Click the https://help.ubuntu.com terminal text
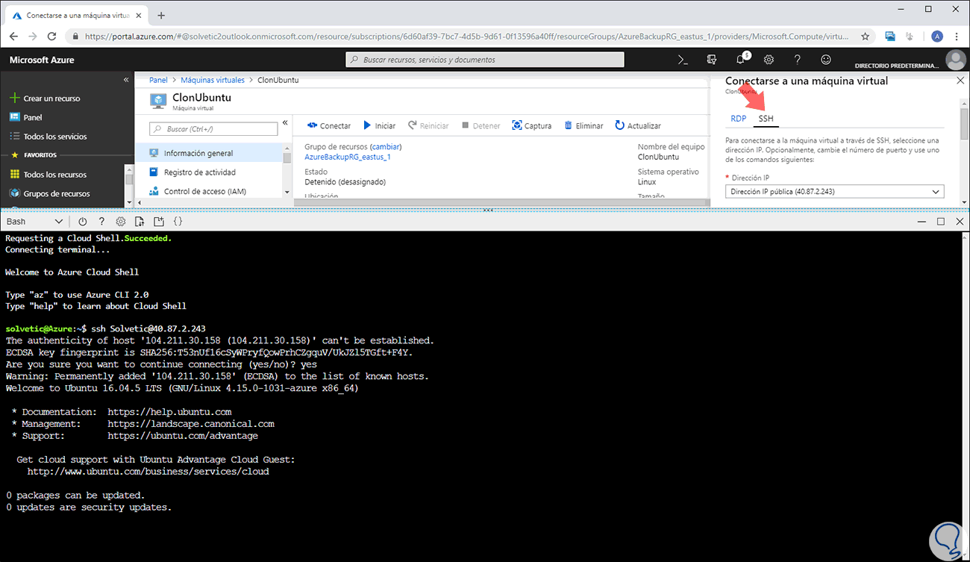Image resolution: width=970 pixels, height=562 pixels. tap(169, 412)
